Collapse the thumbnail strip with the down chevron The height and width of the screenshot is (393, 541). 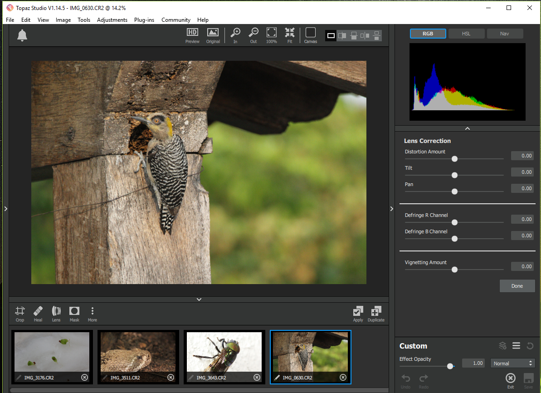point(199,299)
